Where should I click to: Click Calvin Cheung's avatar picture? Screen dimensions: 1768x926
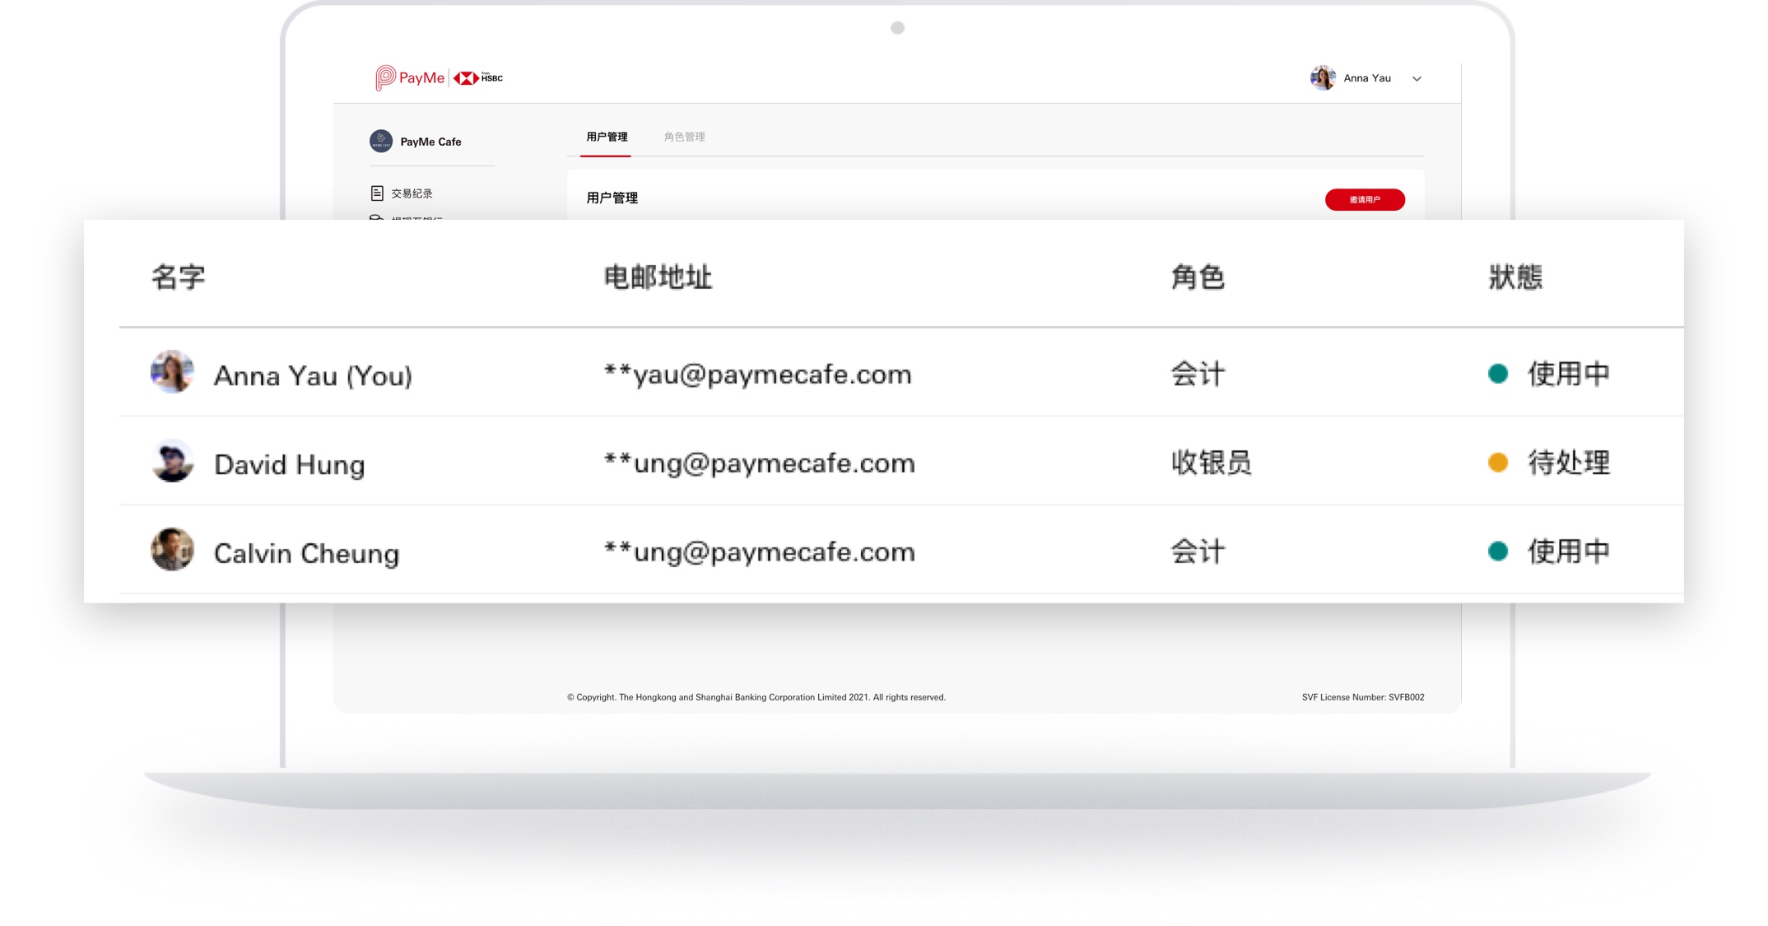point(172,550)
